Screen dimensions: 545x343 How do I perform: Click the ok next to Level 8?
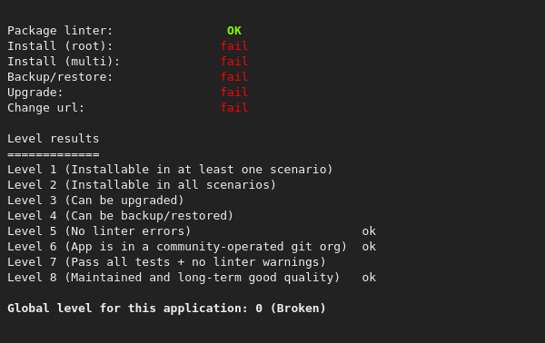click(x=369, y=278)
